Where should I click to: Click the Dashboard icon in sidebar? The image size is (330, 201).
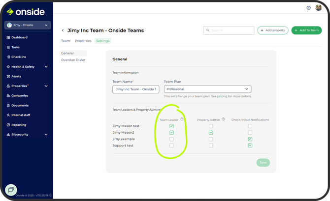click(x=8, y=37)
